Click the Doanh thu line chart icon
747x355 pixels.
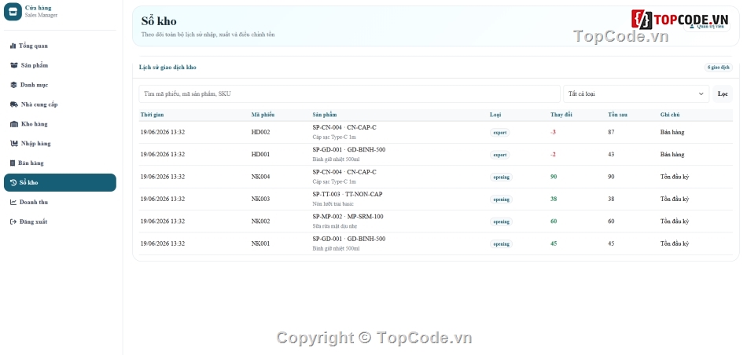(13, 202)
